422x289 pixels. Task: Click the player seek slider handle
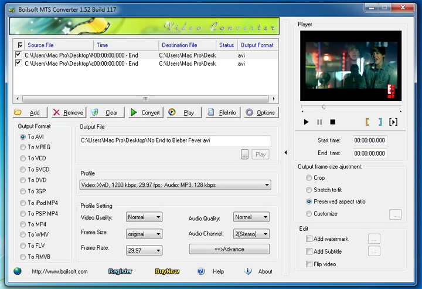324,107
